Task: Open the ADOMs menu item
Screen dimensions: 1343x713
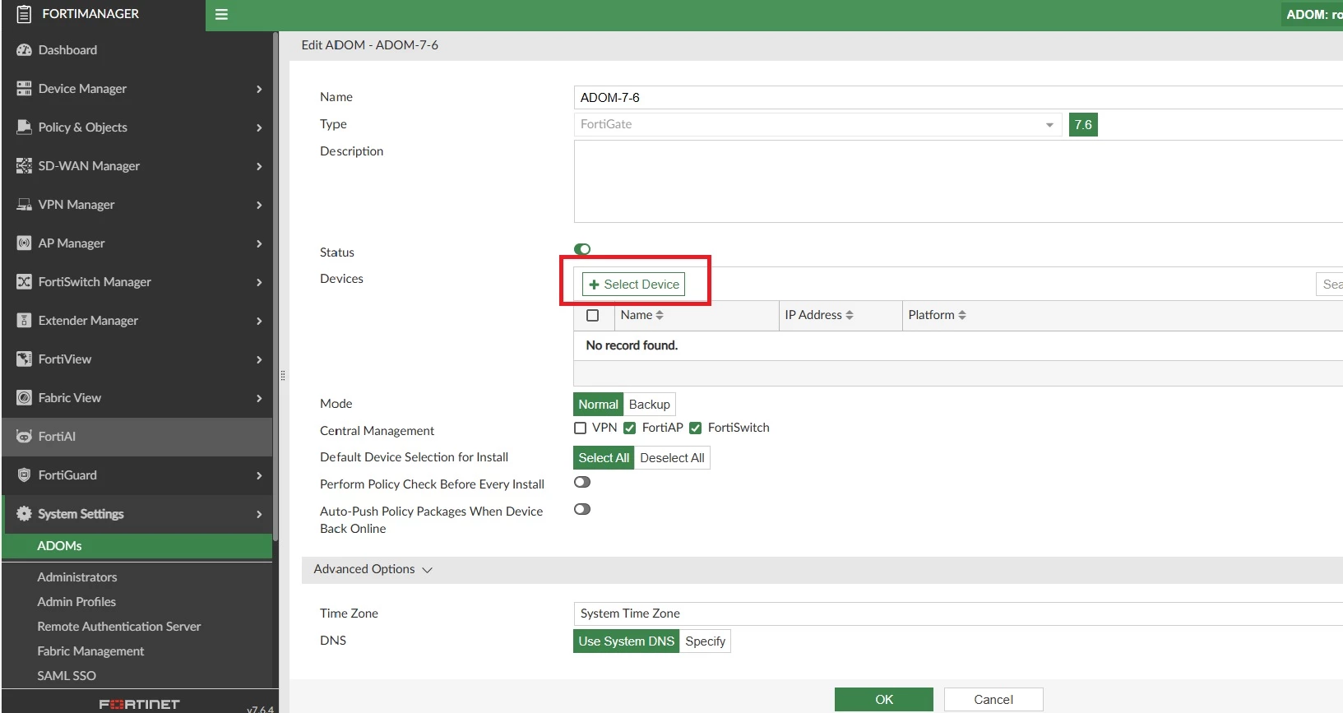Action: (x=137, y=546)
